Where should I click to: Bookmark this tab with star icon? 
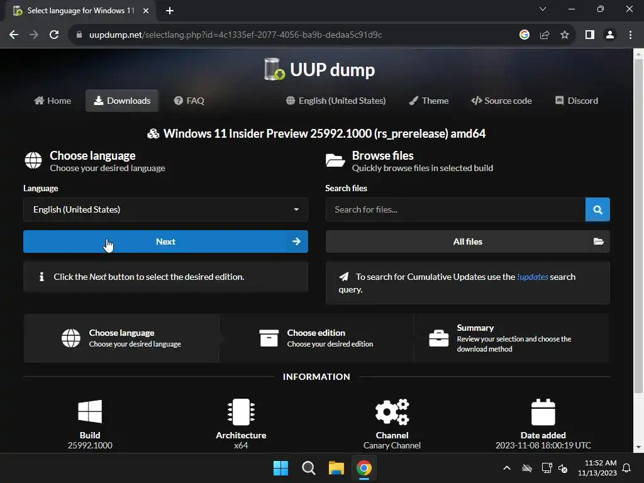pyautogui.click(x=565, y=35)
